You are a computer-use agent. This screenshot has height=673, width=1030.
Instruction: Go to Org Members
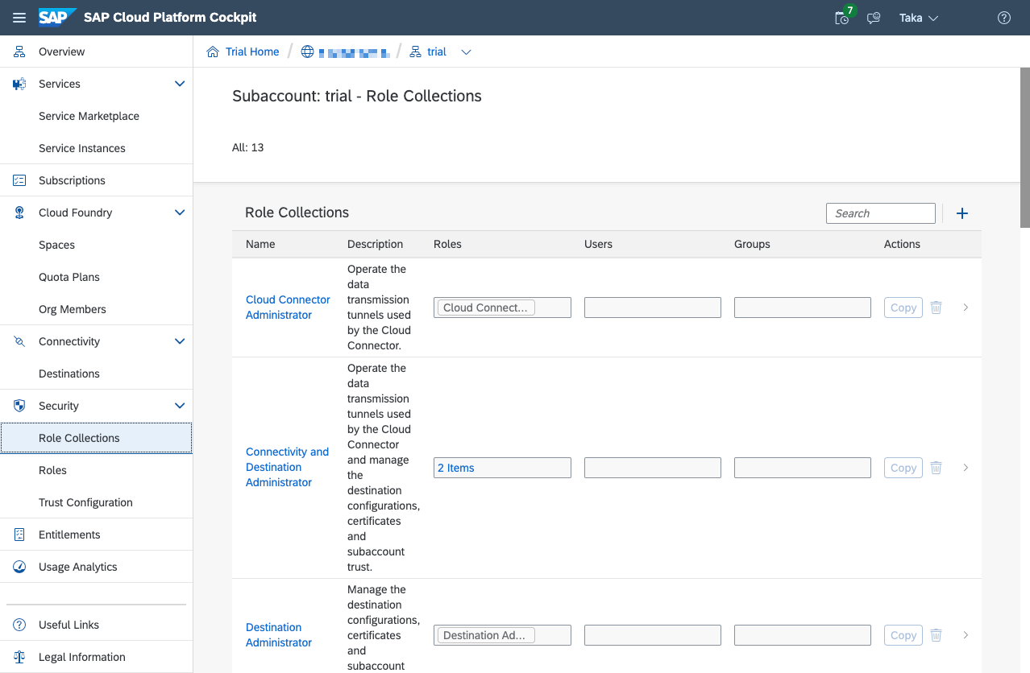73,309
